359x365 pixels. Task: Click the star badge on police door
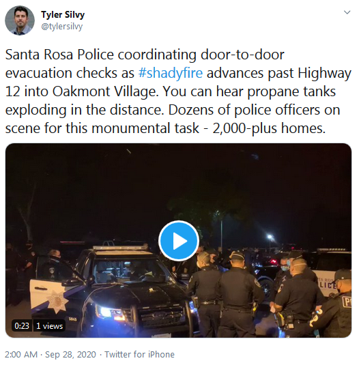[x=57, y=301]
